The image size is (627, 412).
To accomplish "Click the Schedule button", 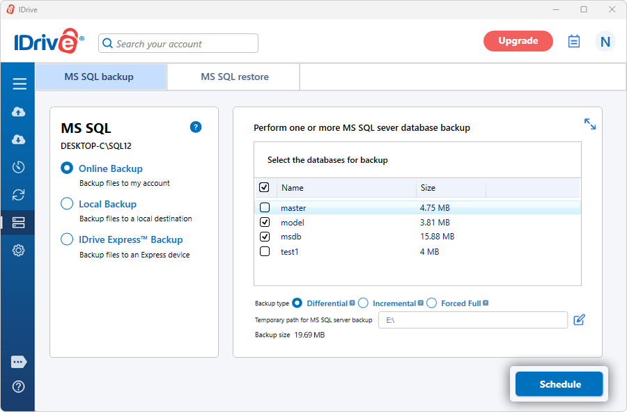I will (x=559, y=384).
